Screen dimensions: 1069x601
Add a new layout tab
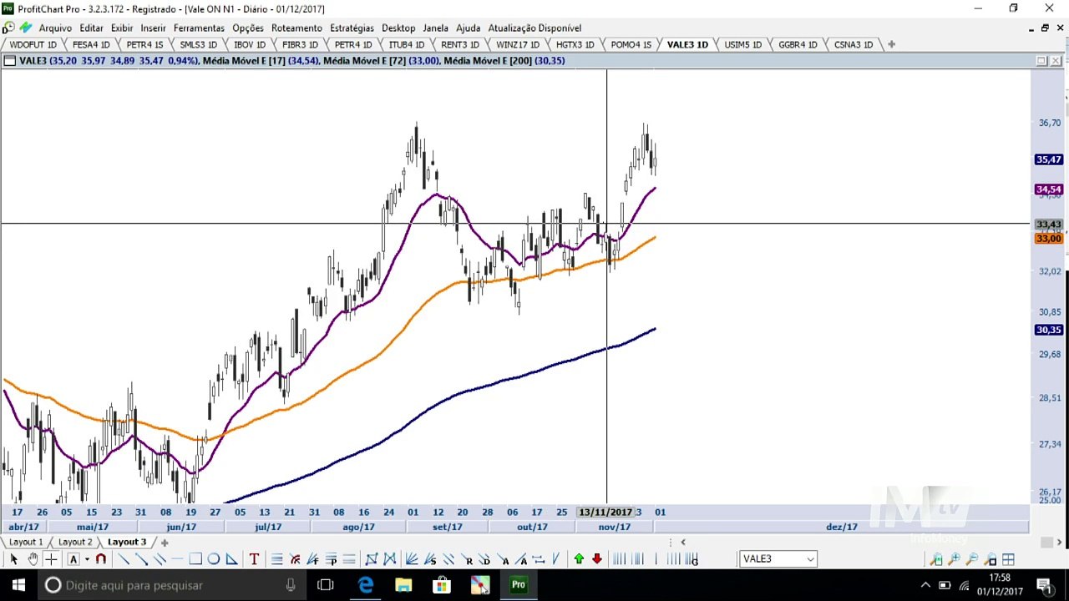tap(165, 543)
